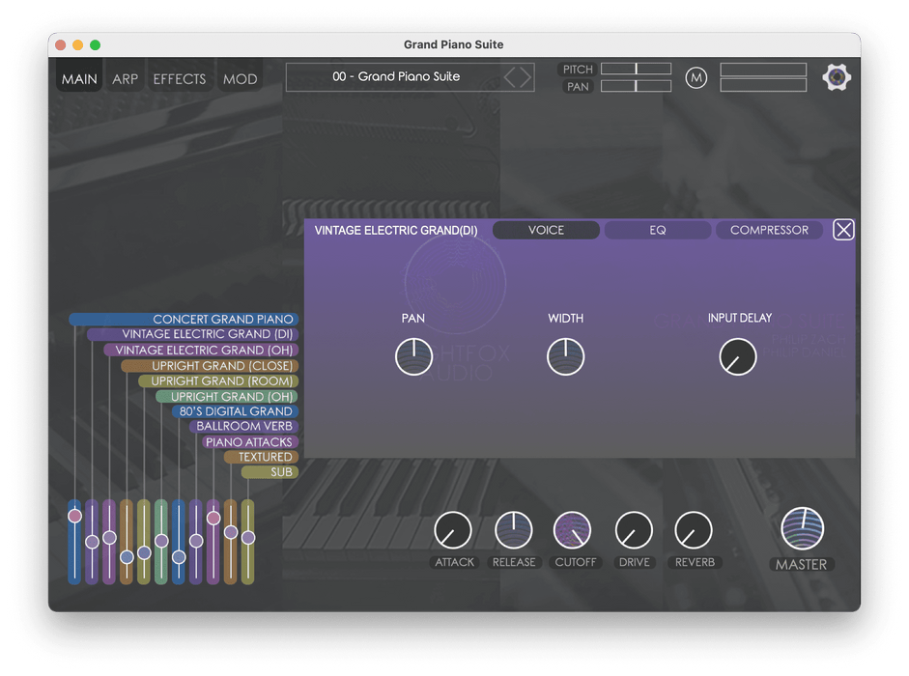Click the INPUT DELAY knob

click(x=738, y=357)
